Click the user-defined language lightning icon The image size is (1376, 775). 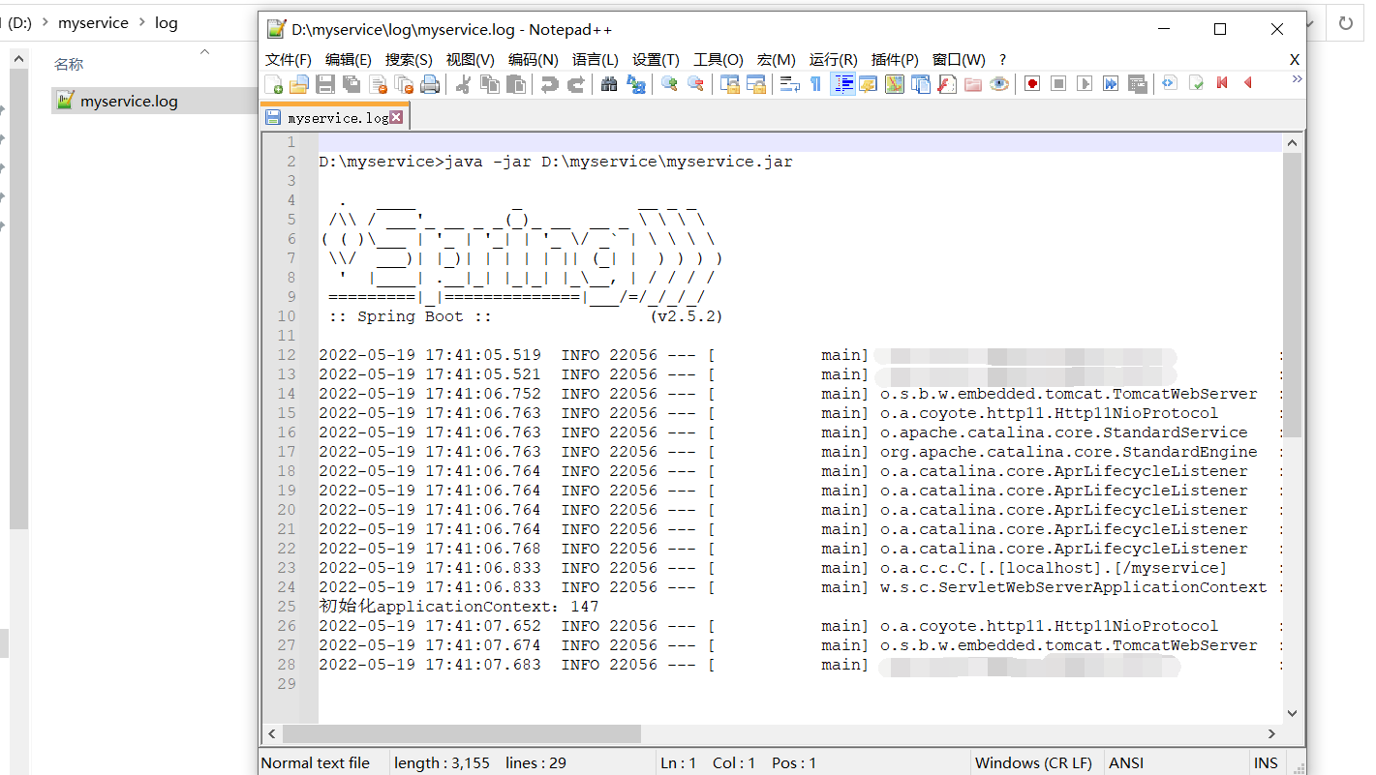click(x=868, y=84)
